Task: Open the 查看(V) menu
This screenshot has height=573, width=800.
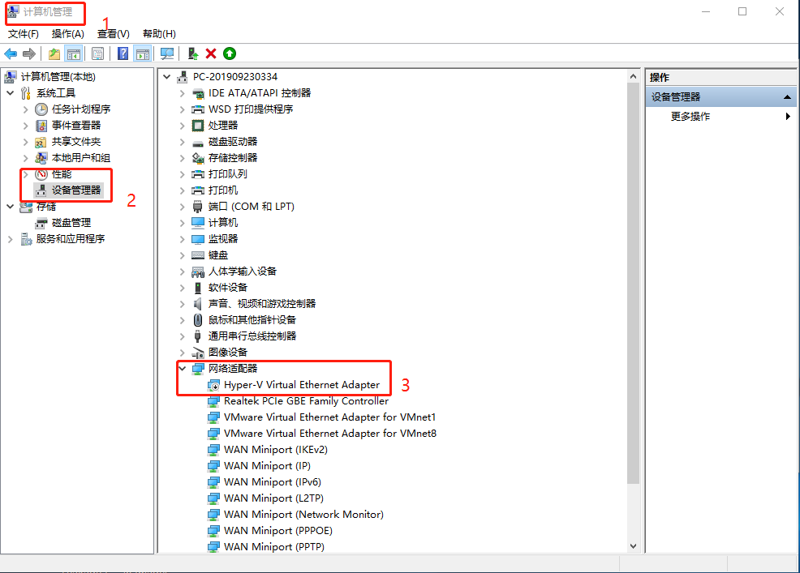Action: click(114, 34)
